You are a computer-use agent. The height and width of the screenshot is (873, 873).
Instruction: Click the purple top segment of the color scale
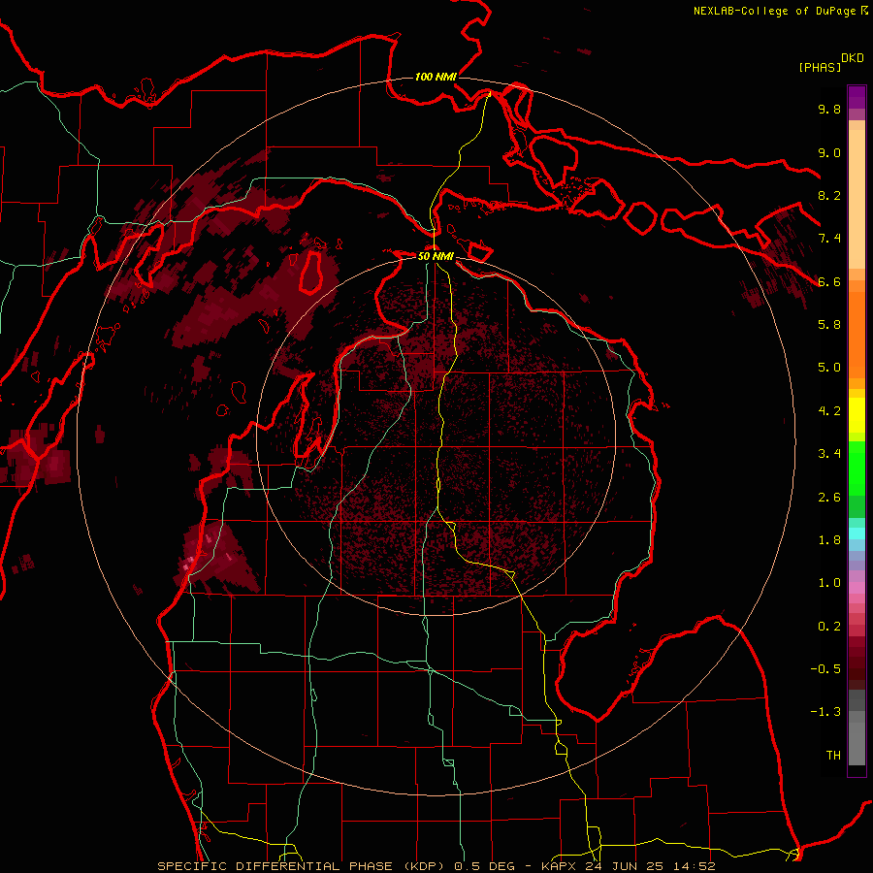pos(857,97)
